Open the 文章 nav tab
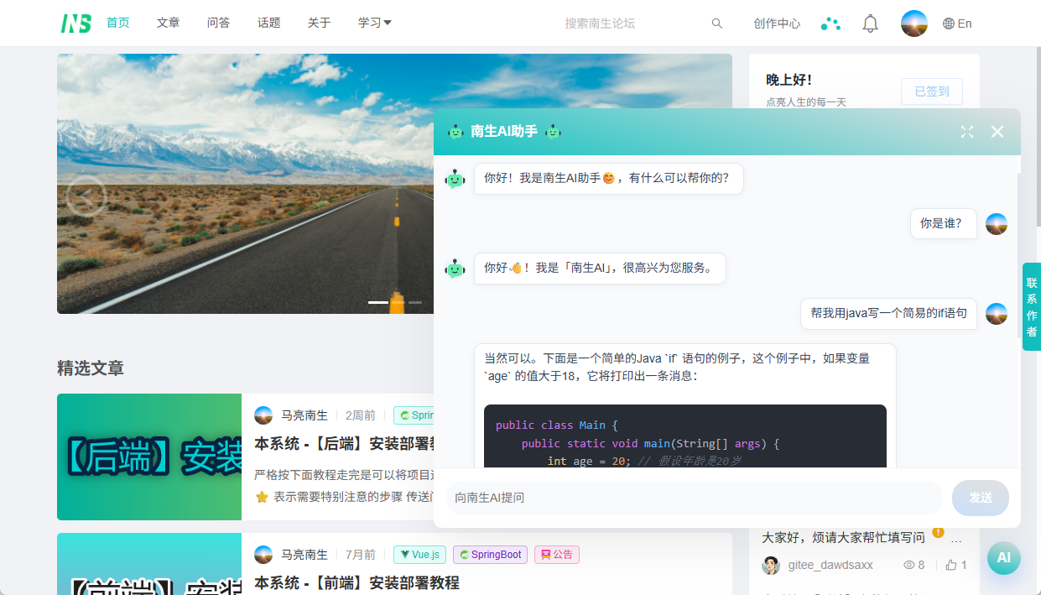 click(x=168, y=23)
